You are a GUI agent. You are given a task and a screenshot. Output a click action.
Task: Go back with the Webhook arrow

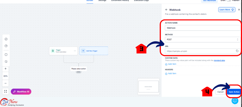click(166, 10)
